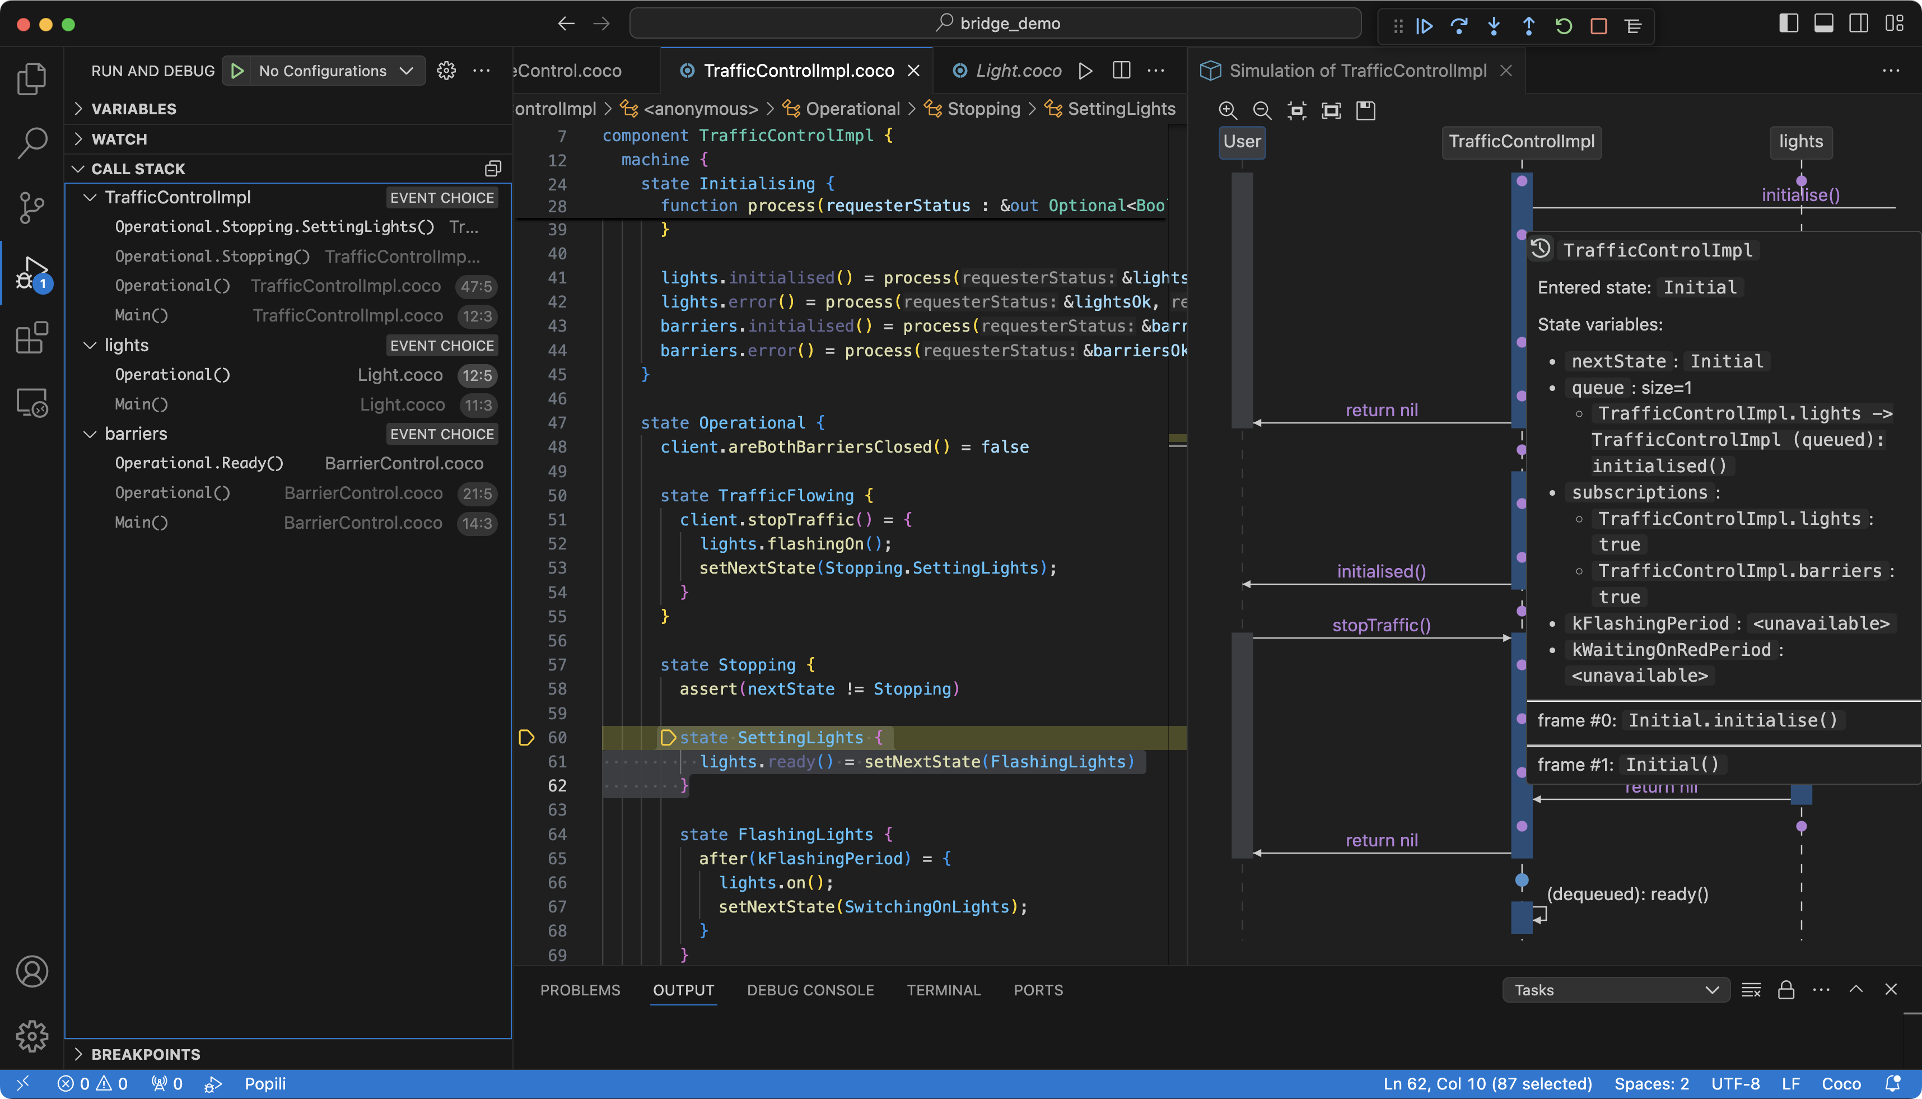The width and height of the screenshot is (1922, 1099).
Task: Toggle the secondary side bar
Action: (1859, 24)
